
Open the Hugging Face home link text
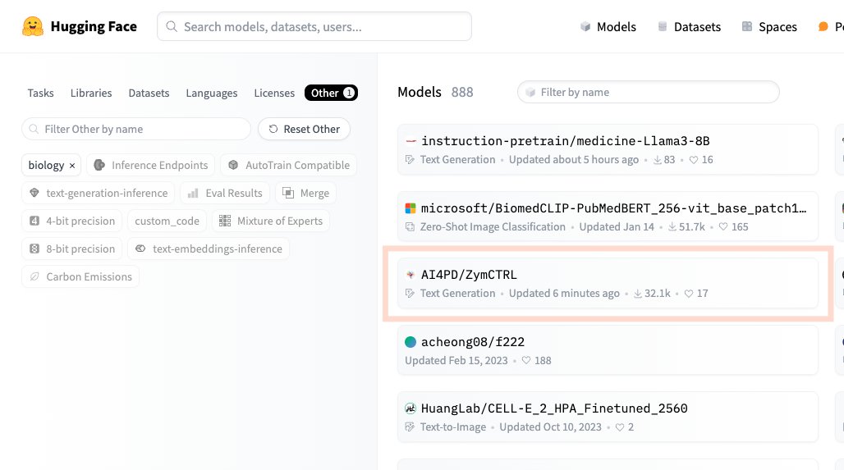coord(94,26)
